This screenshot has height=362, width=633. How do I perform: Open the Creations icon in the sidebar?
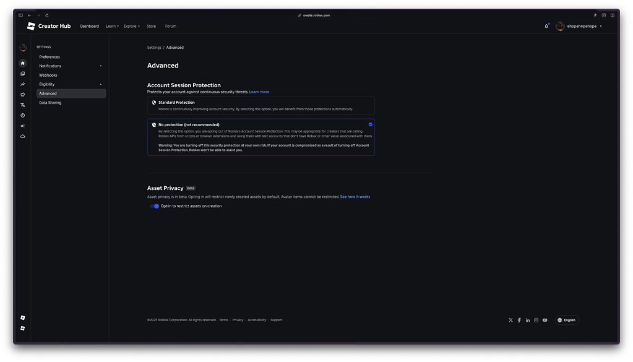[x=23, y=74]
